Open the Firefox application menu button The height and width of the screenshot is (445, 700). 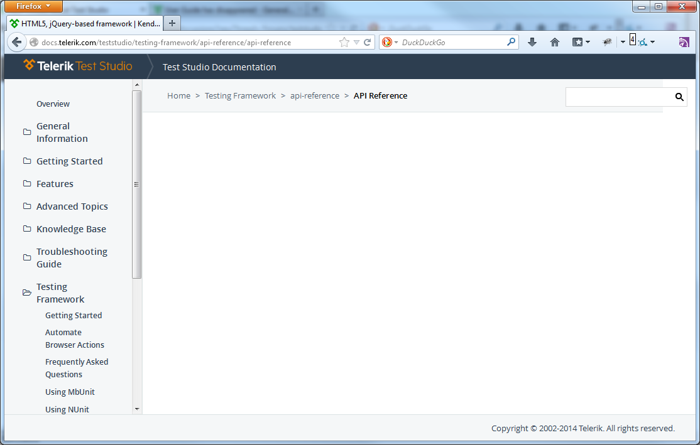33,6
